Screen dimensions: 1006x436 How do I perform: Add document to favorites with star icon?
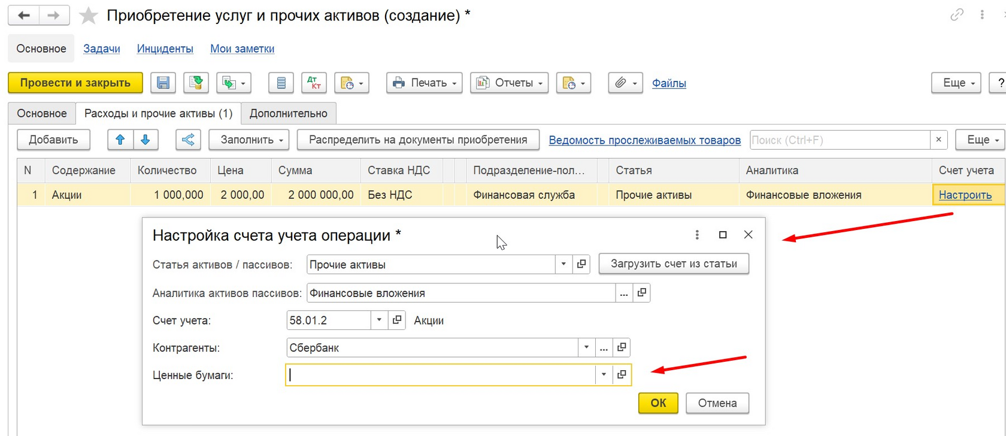pos(89,16)
